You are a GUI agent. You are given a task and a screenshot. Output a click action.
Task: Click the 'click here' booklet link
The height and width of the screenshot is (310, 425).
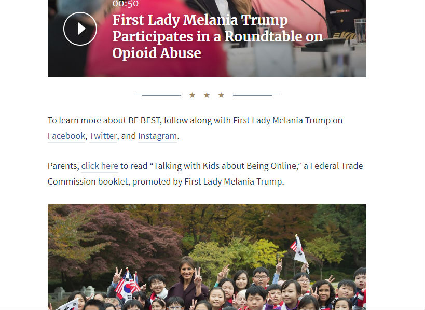click(x=100, y=166)
